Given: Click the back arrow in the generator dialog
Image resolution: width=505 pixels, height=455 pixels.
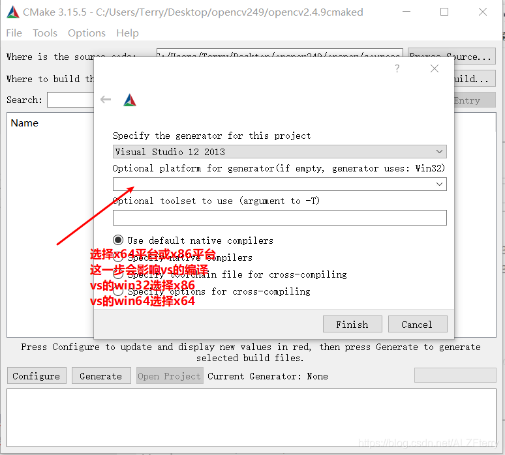Looking at the screenshot, I should point(106,100).
